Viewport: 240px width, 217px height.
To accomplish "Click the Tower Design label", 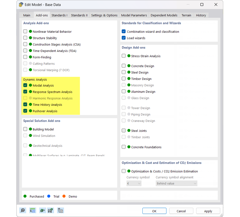I will (141, 108).
